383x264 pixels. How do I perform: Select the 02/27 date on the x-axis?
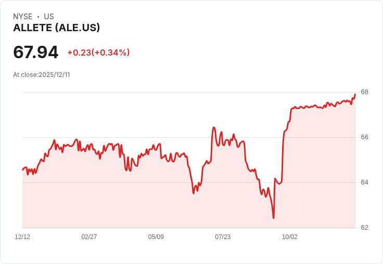pyautogui.click(x=89, y=237)
